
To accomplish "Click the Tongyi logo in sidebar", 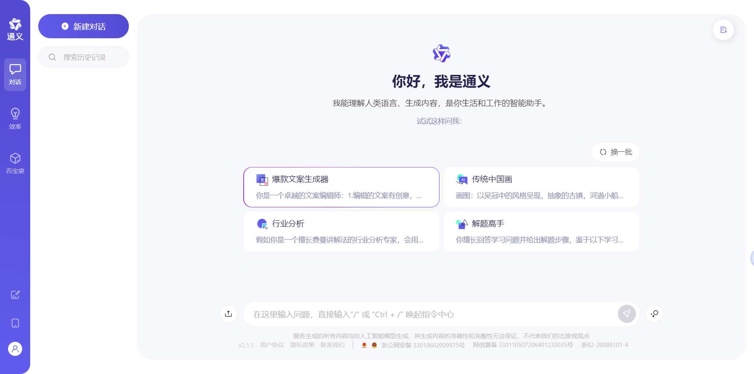I will pyautogui.click(x=15, y=29).
